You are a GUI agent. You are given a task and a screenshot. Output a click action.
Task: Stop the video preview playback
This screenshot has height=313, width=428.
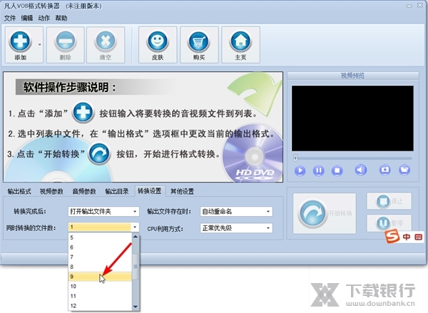tap(337, 170)
